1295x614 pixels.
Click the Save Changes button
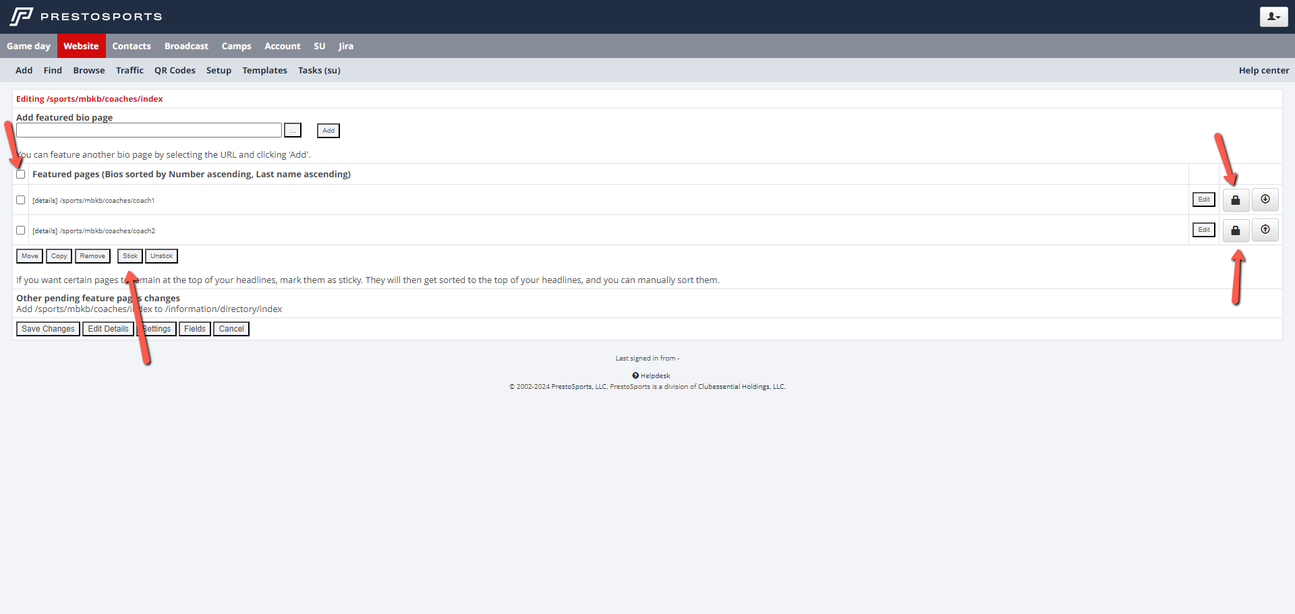pyautogui.click(x=48, y=329)
